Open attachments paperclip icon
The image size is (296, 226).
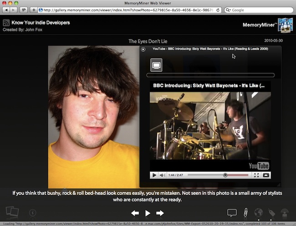coord(245,212)
